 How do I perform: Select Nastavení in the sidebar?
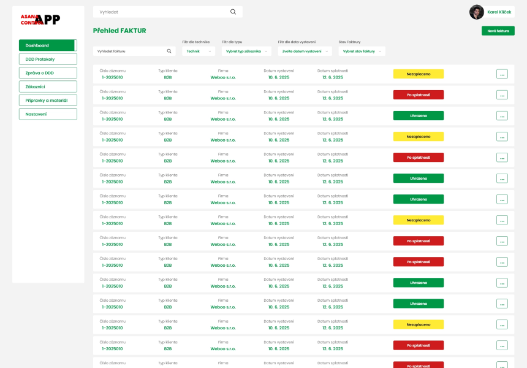(x=48, y=114)
